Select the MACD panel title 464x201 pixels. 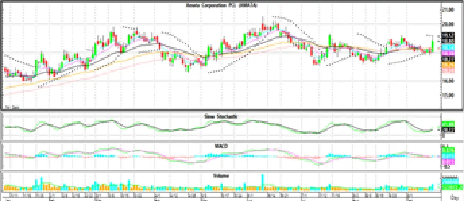click(x=221, y=146)
